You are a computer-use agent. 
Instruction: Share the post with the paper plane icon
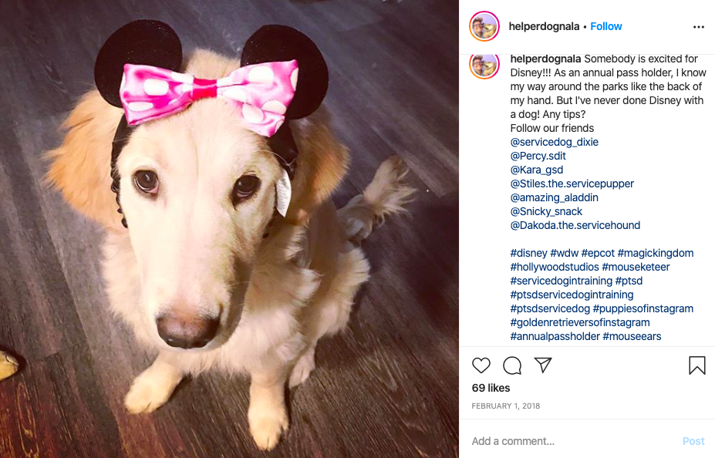[x=543, y=365]
